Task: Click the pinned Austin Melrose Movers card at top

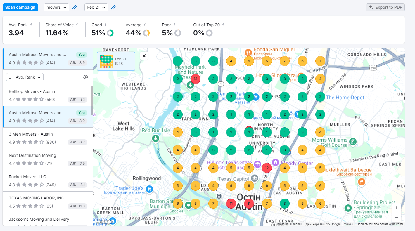Action: tap(48, 59)
